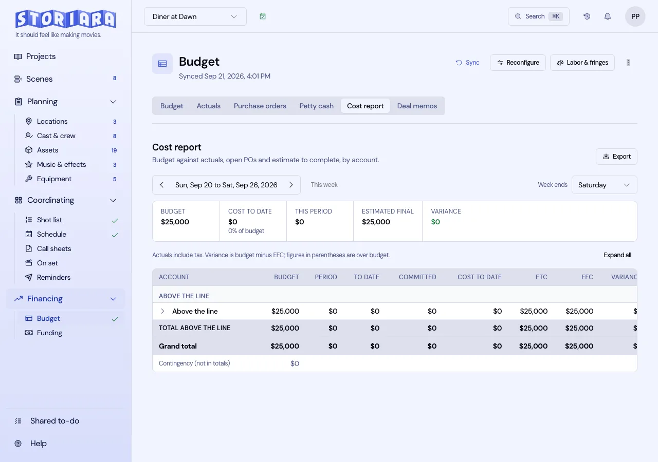Expand the Above the line account row
The height and width of the screenshot is (462, 658).
click(162, 311)
